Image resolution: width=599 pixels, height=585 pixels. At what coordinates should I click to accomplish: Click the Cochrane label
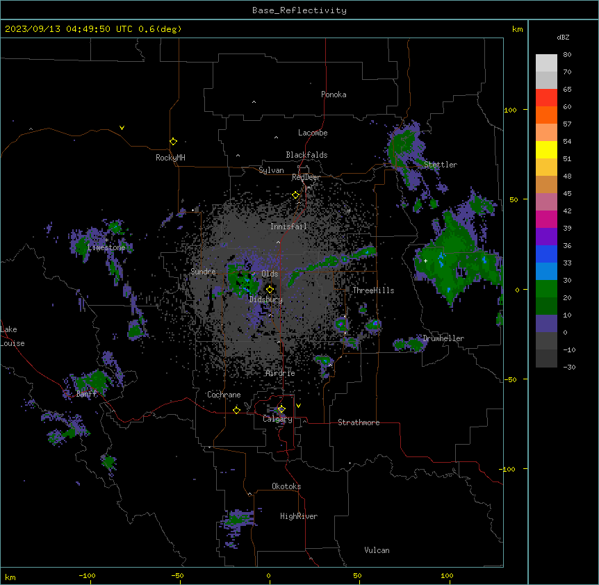(224, 395)
